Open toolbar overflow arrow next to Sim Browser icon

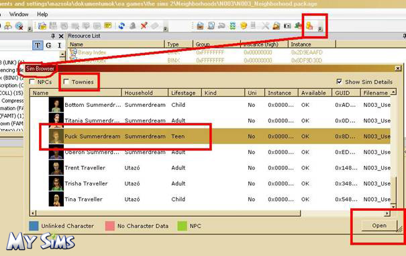tap(320, 28)
